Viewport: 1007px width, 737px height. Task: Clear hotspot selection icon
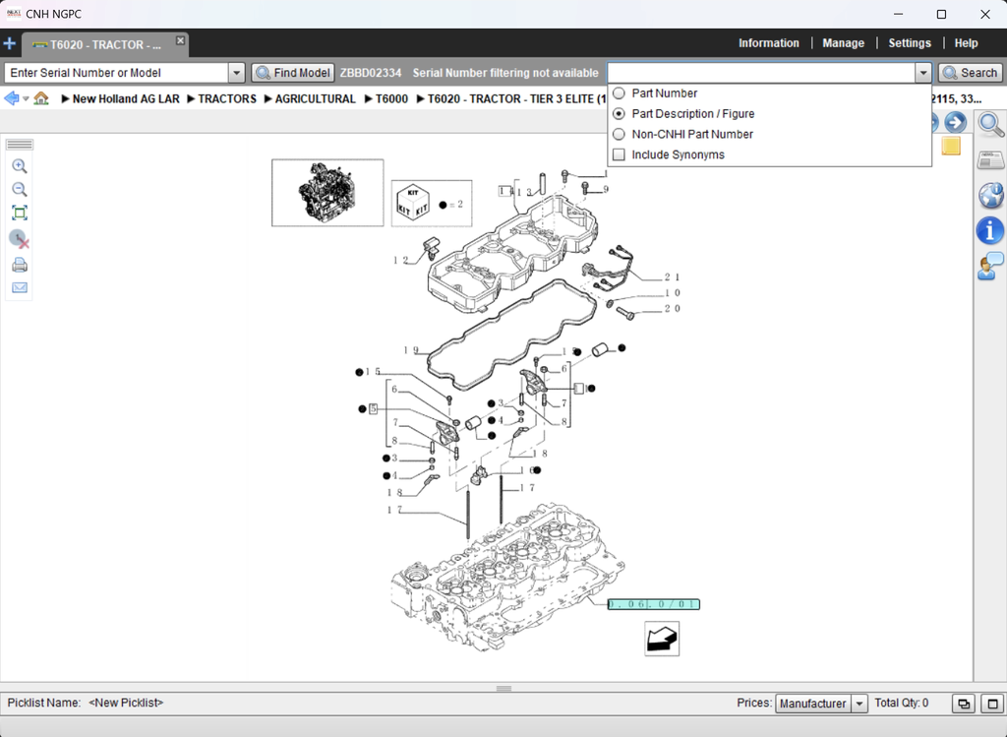click(x=20, y=239)
